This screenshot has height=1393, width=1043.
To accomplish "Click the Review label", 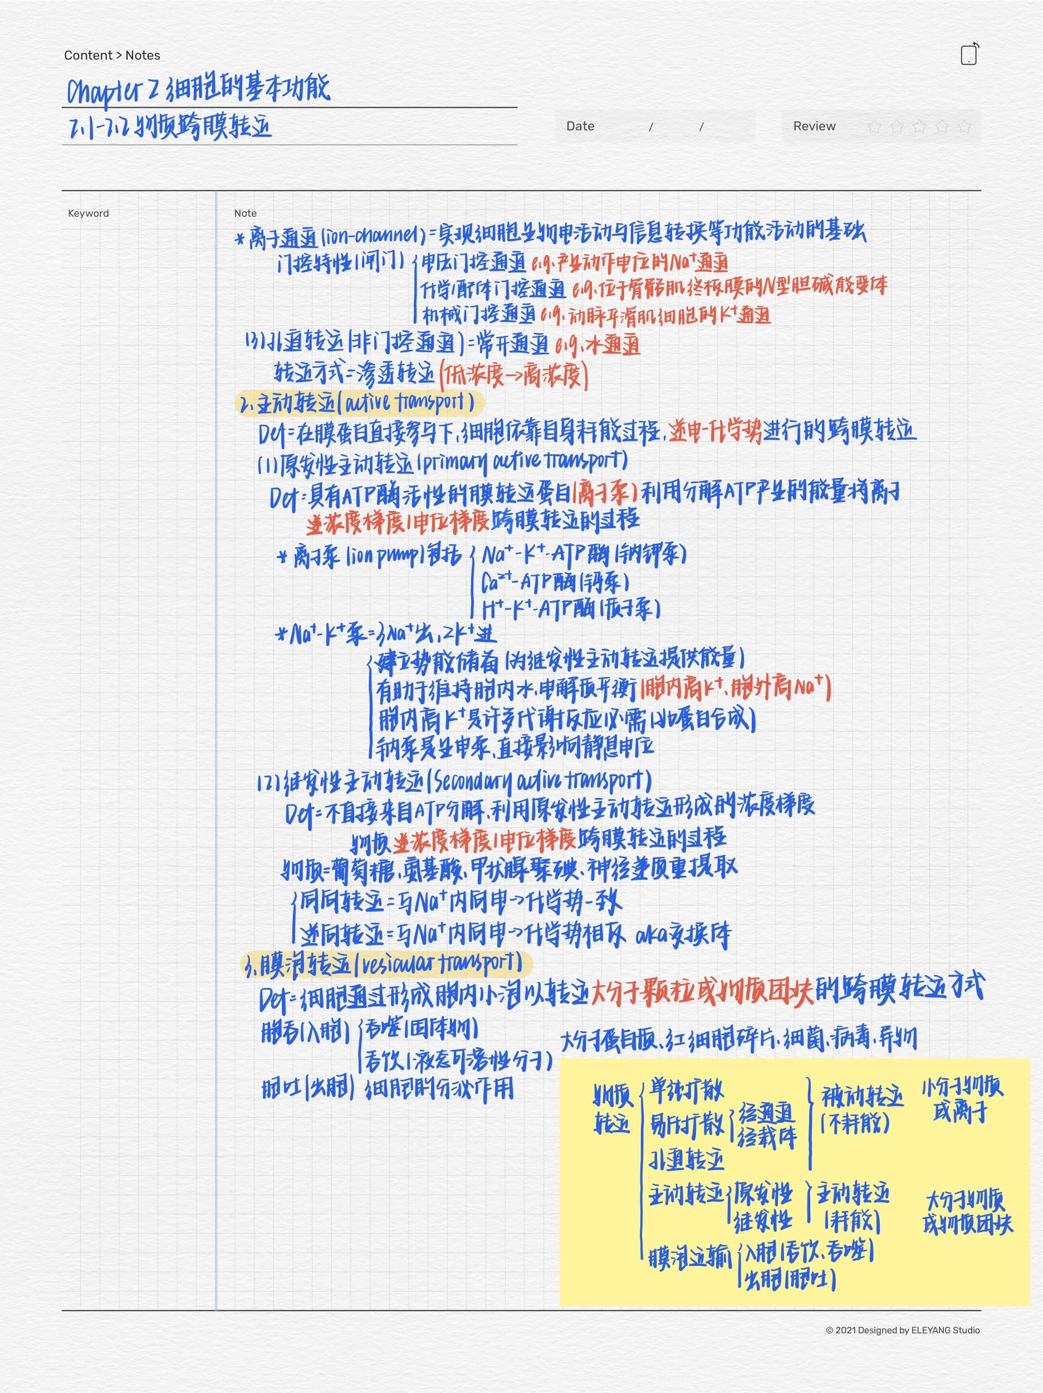I will click(x=814, y=126).
